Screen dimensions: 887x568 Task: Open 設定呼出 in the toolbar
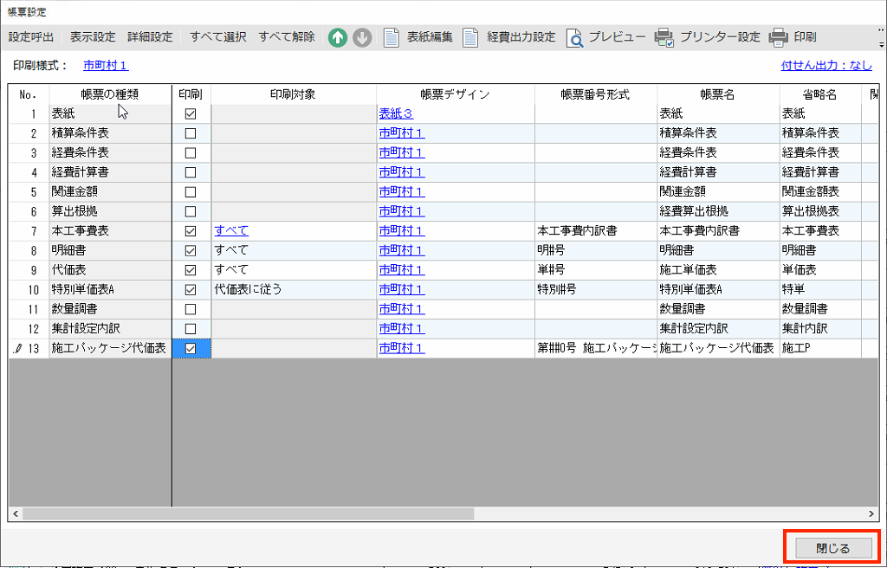point(31,38)
